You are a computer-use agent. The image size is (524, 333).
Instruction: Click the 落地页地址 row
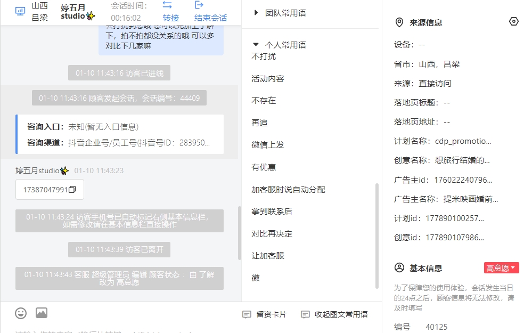422,122
